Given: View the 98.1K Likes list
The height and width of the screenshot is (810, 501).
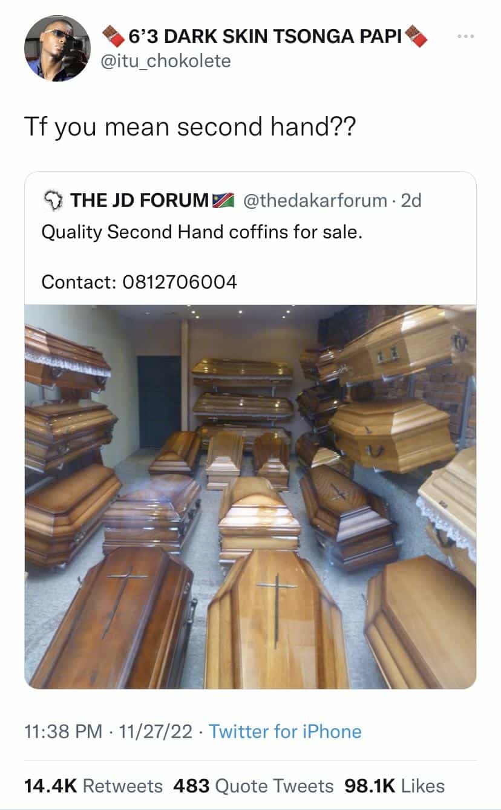Looking at the screenshot, I should click(395, 786).
